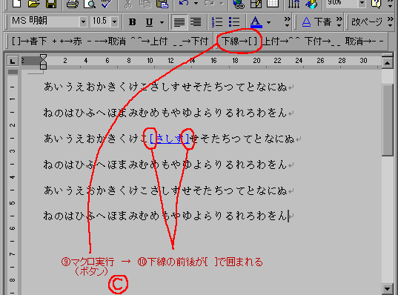Click last line ending with をん
The width and height of the screenshot is (398, 295).
coord(165,216)
